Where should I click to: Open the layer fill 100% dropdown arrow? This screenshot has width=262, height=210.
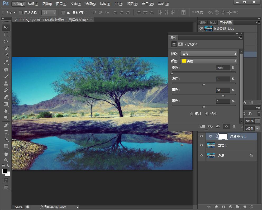coord(257,128)
